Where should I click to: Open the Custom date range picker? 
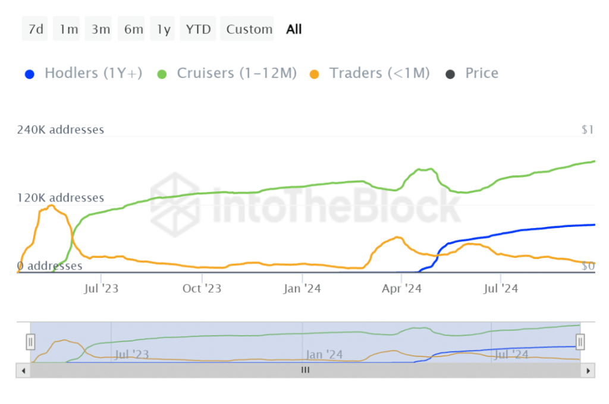coord(249,29)
